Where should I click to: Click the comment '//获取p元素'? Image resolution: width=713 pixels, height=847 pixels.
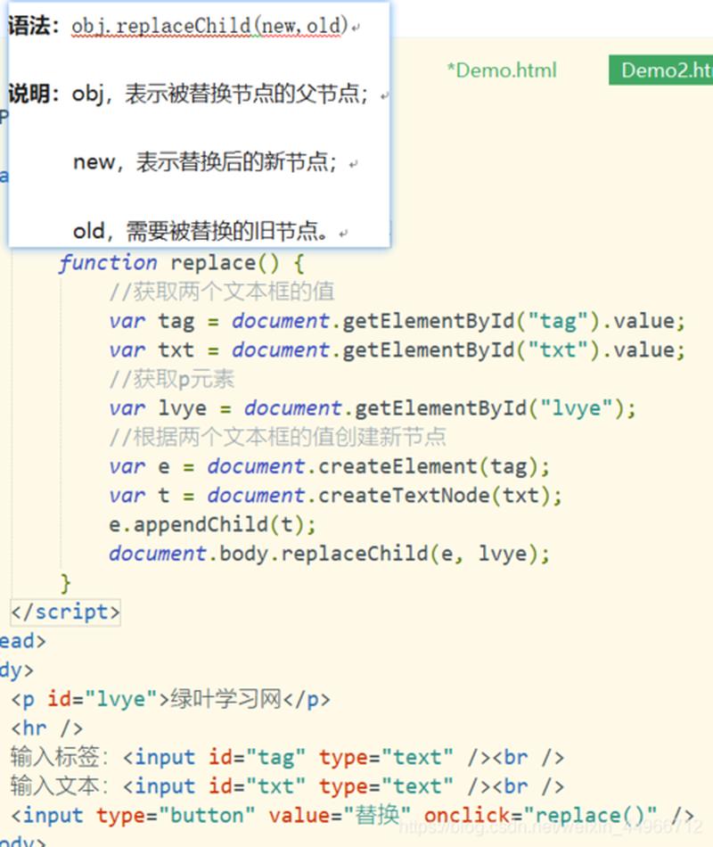(x=172, y=380)
